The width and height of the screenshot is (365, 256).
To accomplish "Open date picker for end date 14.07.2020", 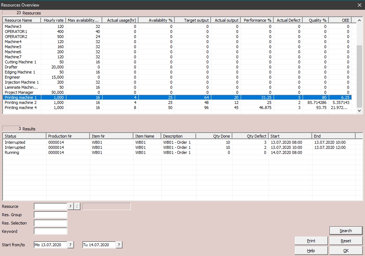I will point(119,245).
